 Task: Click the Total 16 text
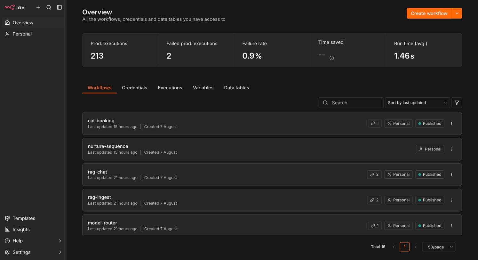(x=378, y=247)
